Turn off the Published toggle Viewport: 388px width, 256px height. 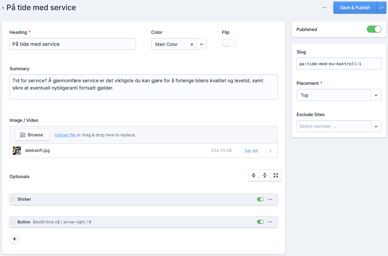[x=374, y=29]
